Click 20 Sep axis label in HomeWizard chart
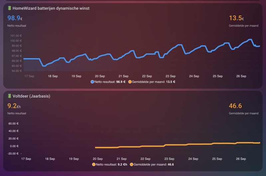Image resolution: width=266 pixels, height=176 pixels. coord(100,76)
